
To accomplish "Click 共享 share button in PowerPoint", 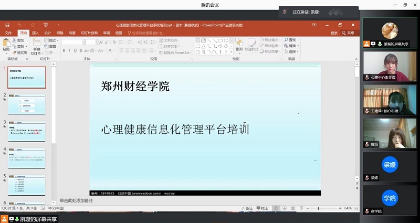I will pyautogui.click(x=348, y=33).
